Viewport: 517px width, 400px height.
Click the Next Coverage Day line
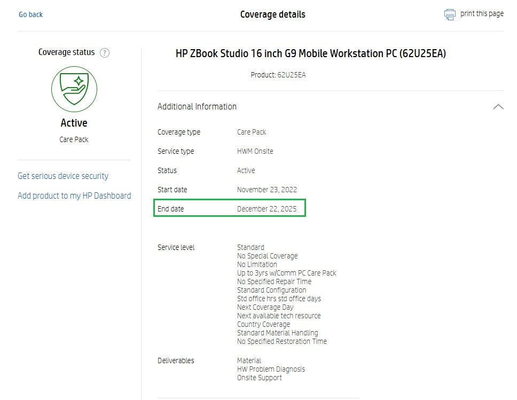pyautogui.click(x=265, y=307)
